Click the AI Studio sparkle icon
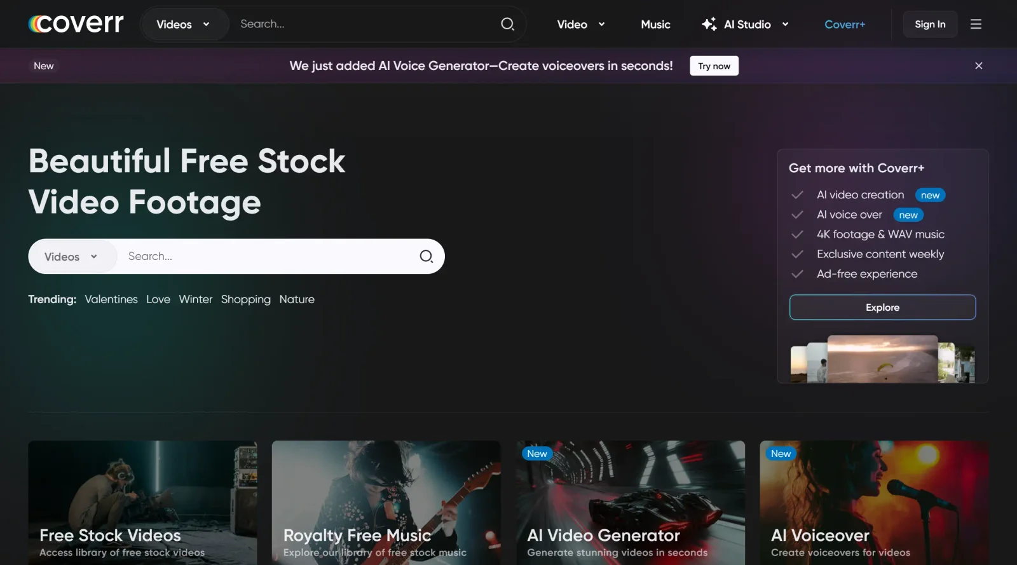Screen dimensions: 1017x565 (709, 24)
